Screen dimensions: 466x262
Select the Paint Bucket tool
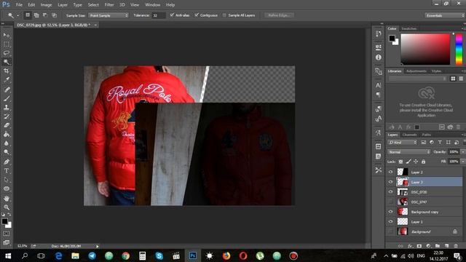coord(7,134)
